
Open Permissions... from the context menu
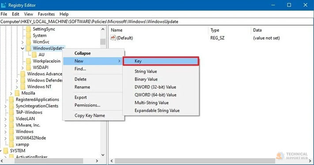93,105
